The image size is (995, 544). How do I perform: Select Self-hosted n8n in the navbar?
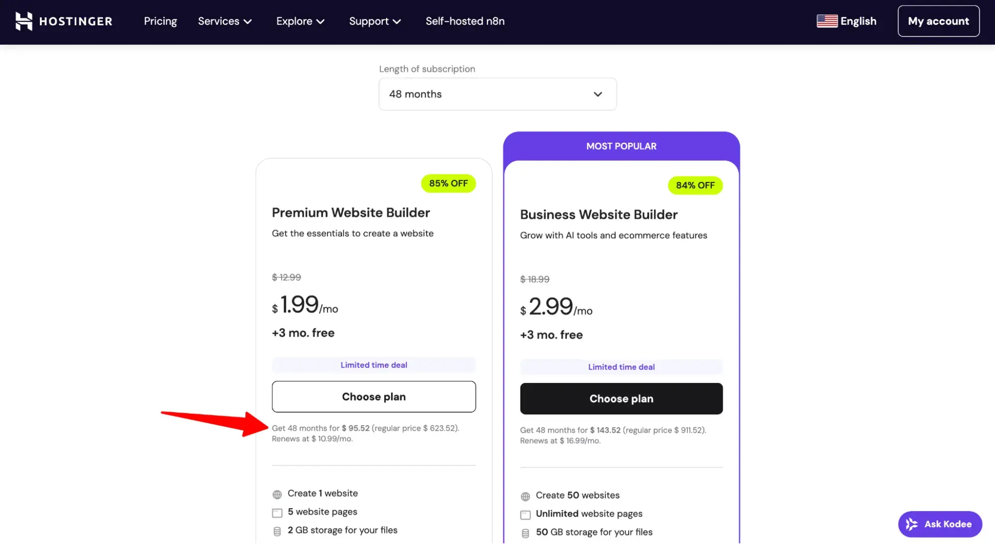[x=465, y=21]
